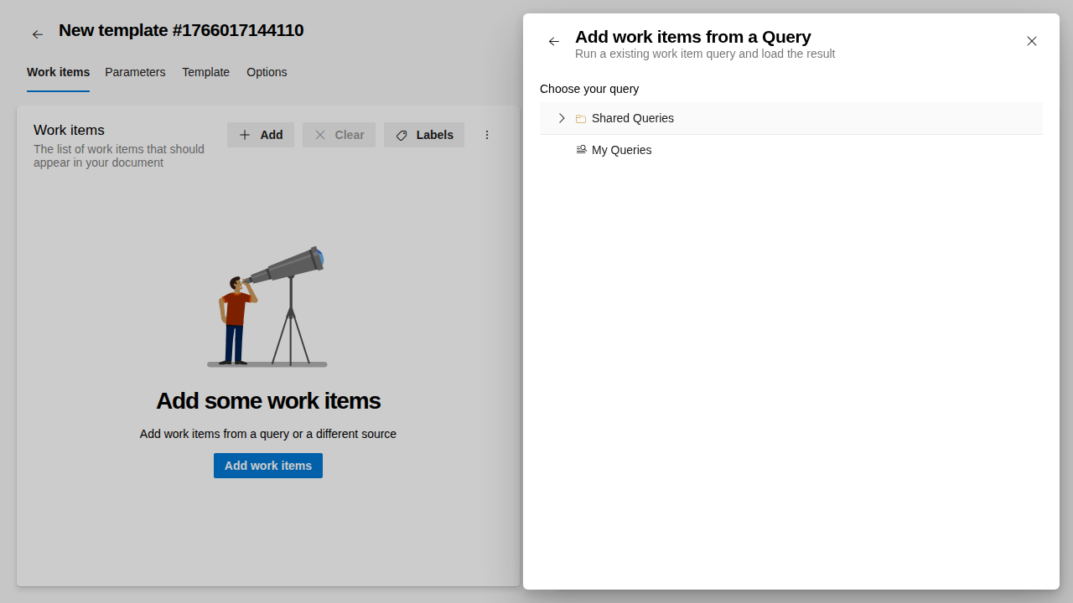Click the Add work items button

coord(267,466)
